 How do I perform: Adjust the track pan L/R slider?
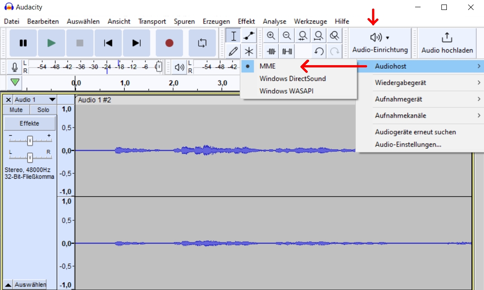point(30,157)
